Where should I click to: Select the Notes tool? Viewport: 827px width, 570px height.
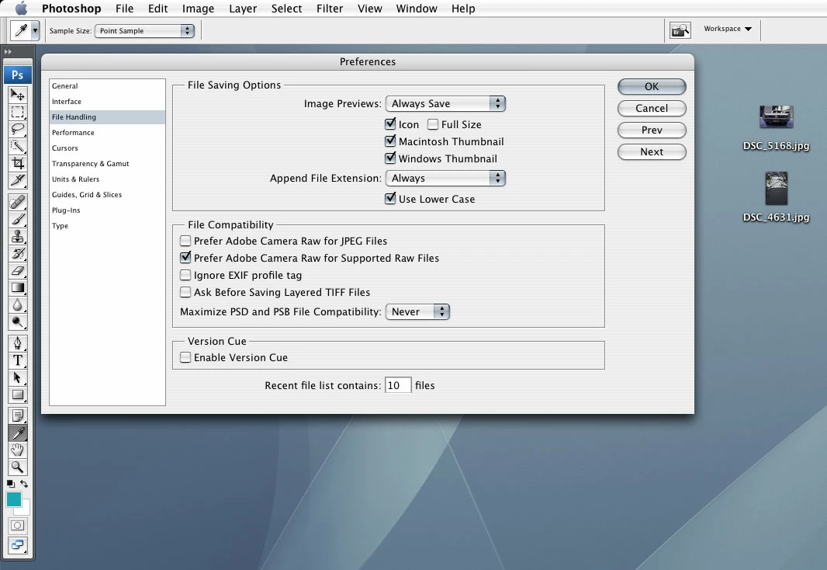click(x=17, y=416)
